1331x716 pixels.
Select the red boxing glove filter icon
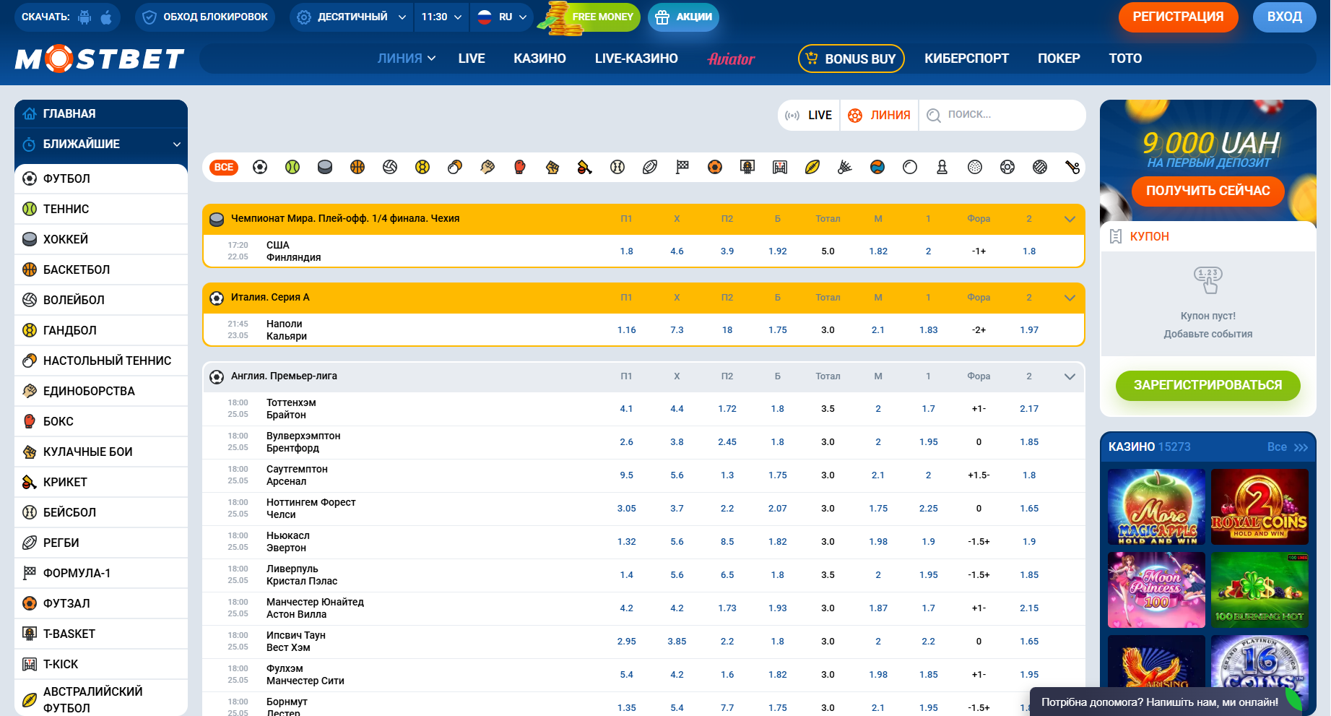[x=520, y=167]
